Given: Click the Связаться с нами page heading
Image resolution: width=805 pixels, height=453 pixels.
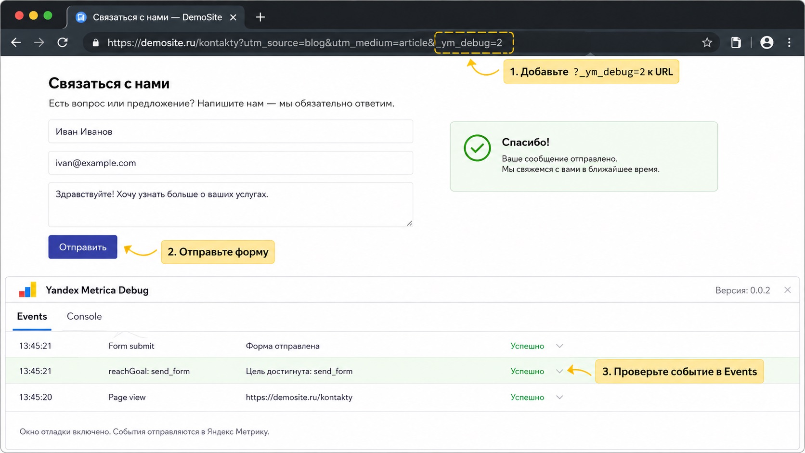Looking at the screenshot, I should [109, 83].
